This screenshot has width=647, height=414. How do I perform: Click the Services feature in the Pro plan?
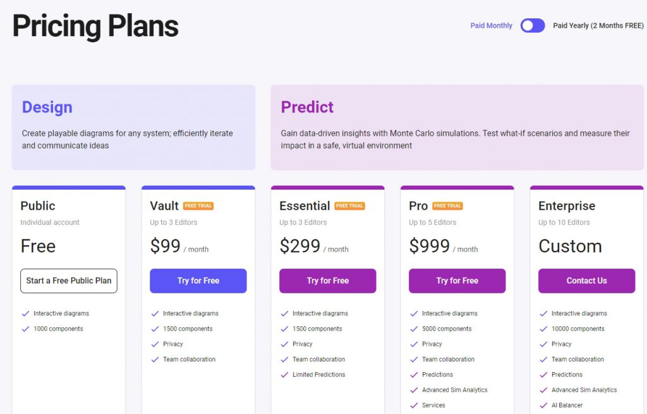point(433,405)
